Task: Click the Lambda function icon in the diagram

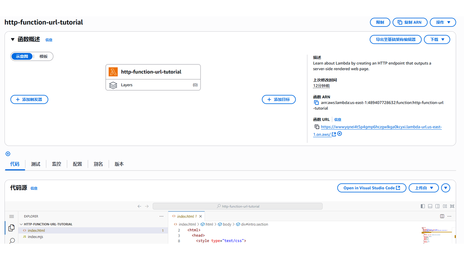Action: click(113, 72)
